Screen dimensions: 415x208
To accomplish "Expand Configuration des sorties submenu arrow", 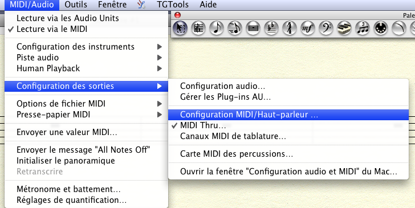I will [x=160, y=86].
